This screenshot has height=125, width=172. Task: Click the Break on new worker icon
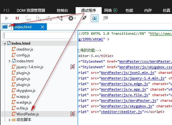pos(60,18)
